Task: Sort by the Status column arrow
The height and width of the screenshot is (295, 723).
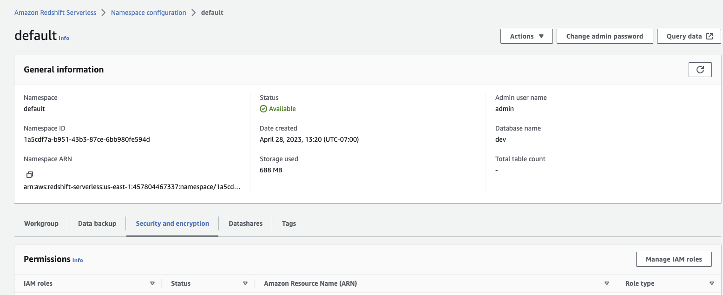Action: tap(245, 283)
